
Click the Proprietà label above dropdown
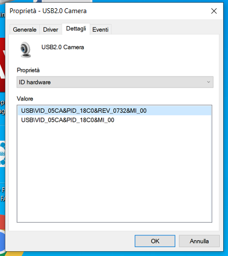[x=28, y=70]
